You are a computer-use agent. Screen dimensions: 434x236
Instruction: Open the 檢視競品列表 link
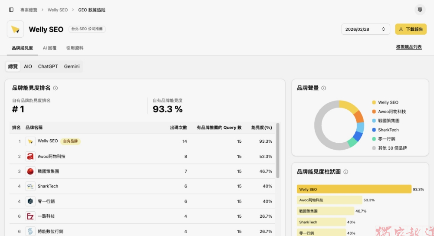408,47
